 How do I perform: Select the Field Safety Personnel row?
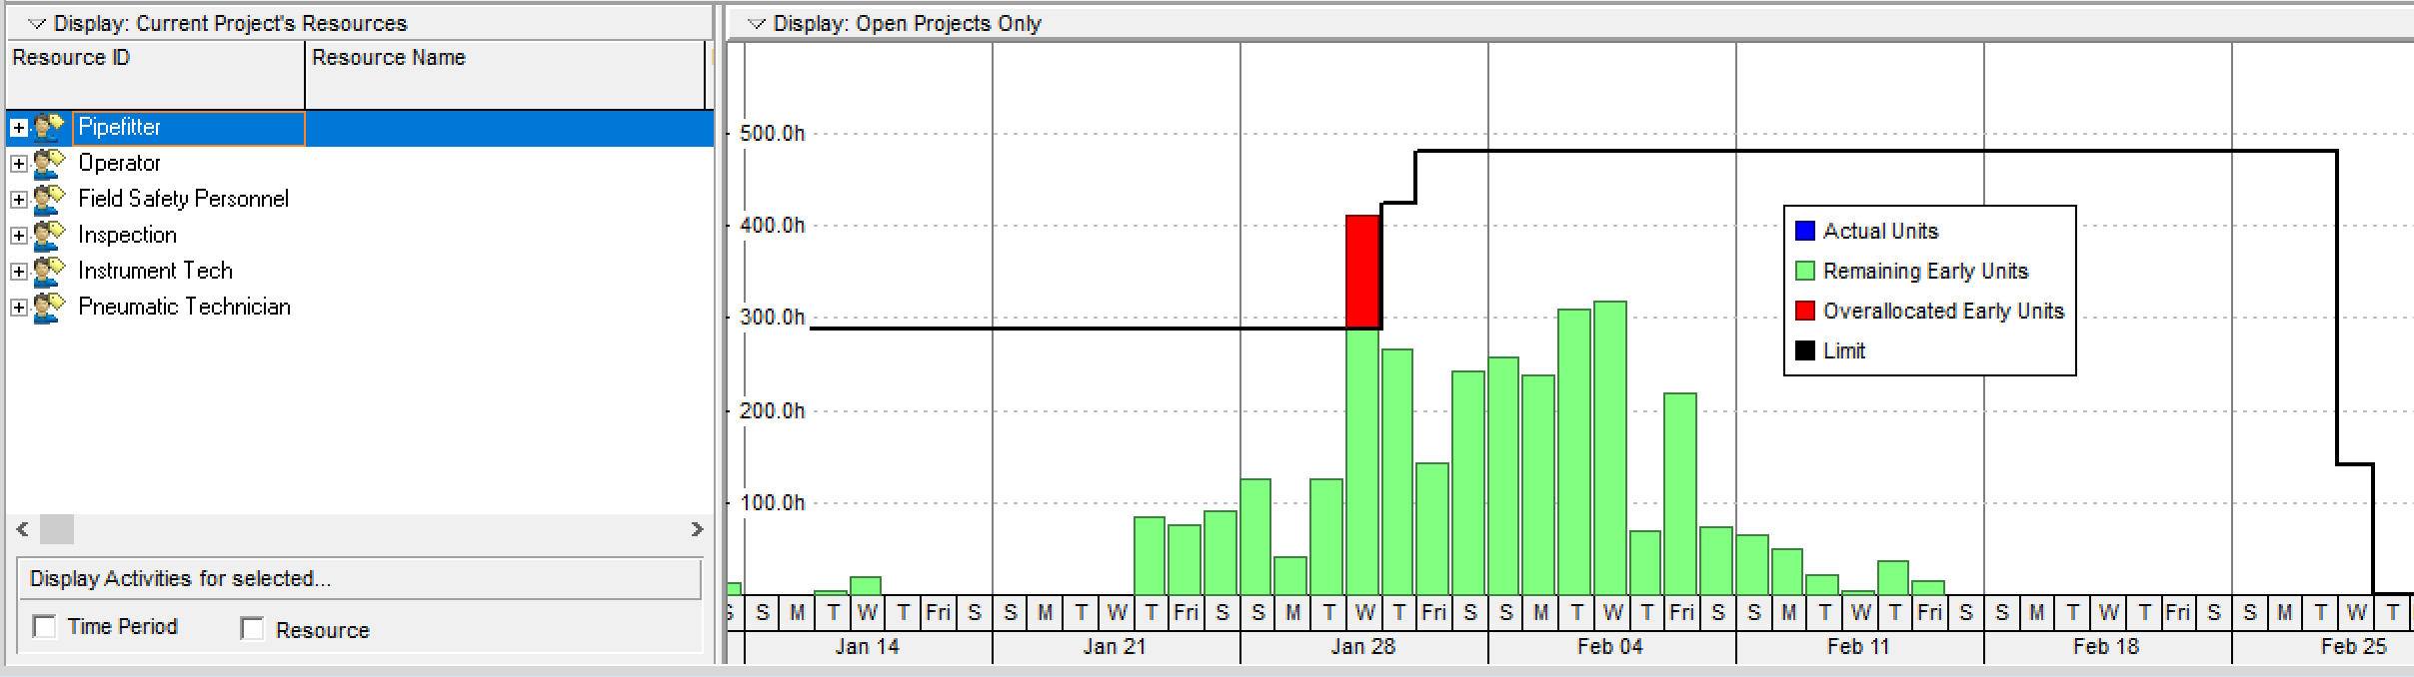(360, 200)
